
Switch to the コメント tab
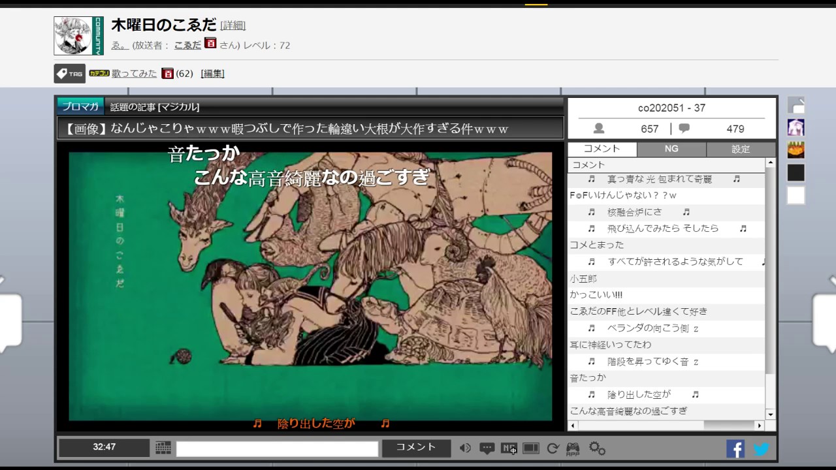coord(602,149)
